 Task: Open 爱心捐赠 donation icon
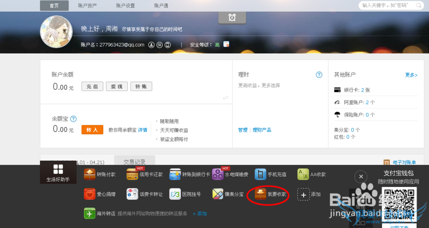coord(90,194)
